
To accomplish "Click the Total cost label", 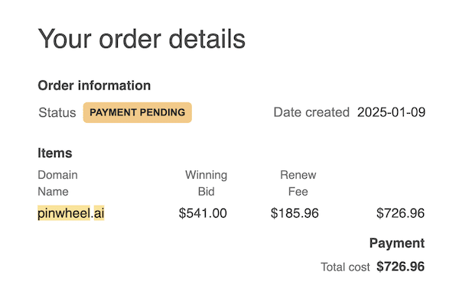I will point(346,267).
